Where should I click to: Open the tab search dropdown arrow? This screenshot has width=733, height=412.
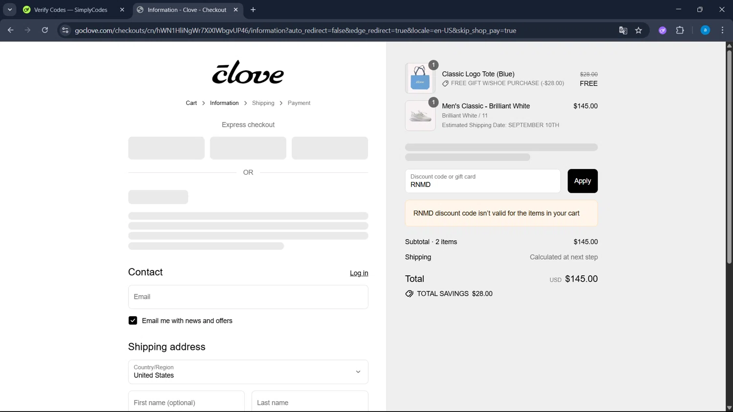pos(10,10)
